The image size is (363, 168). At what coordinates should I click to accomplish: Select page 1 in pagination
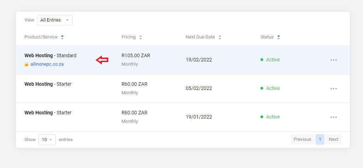320,139
